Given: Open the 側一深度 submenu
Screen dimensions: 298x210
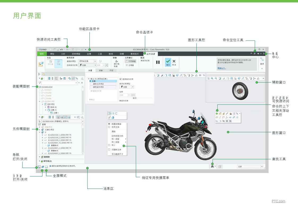Looking at the screenshot, I should (x=117, y=139).
